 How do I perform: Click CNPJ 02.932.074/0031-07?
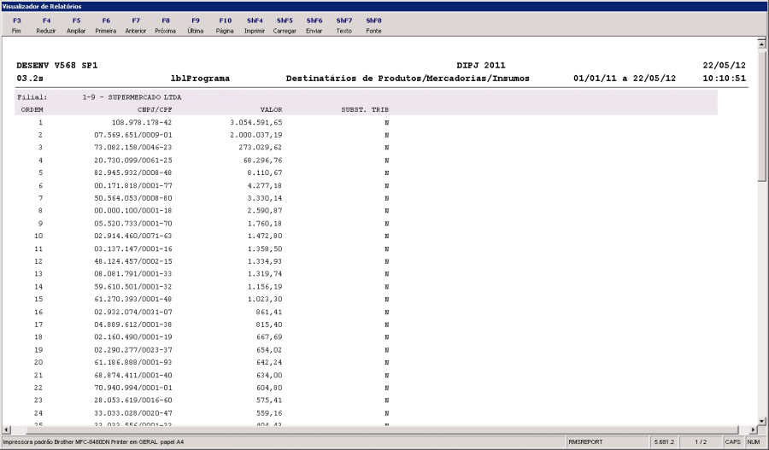133,312
